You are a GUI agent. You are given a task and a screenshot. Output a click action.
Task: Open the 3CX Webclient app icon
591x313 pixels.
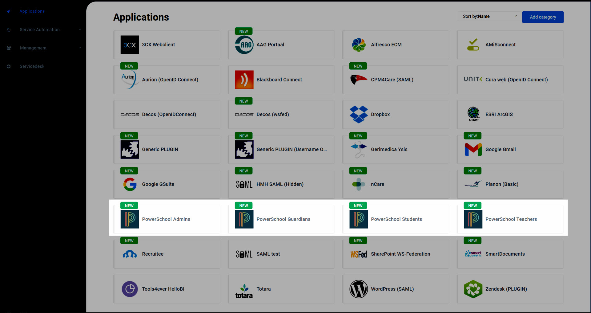pyautogui.click(x=130, y=45)
